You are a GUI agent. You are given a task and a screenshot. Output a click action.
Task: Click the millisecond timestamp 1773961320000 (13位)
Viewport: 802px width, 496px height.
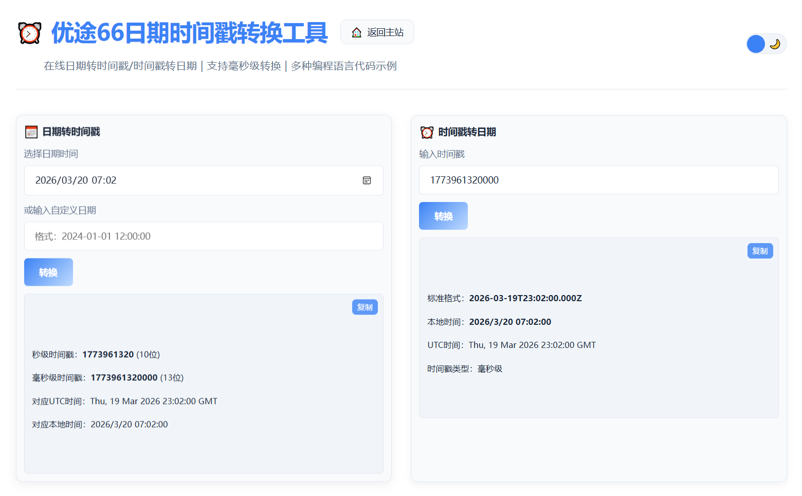(x=137, y=378)
